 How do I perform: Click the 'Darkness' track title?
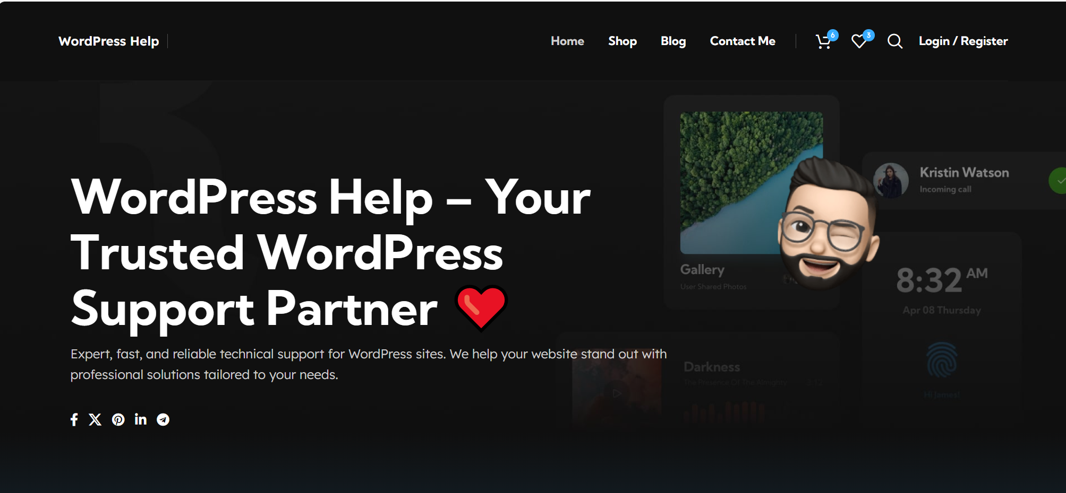coord(712,367)
